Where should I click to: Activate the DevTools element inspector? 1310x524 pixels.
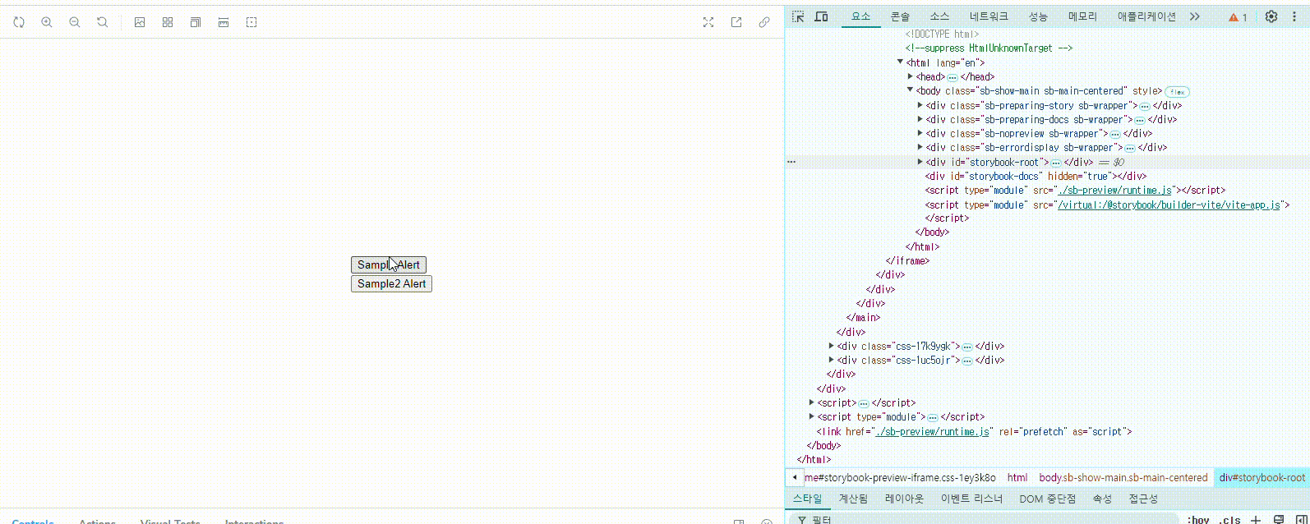[798, 16]
